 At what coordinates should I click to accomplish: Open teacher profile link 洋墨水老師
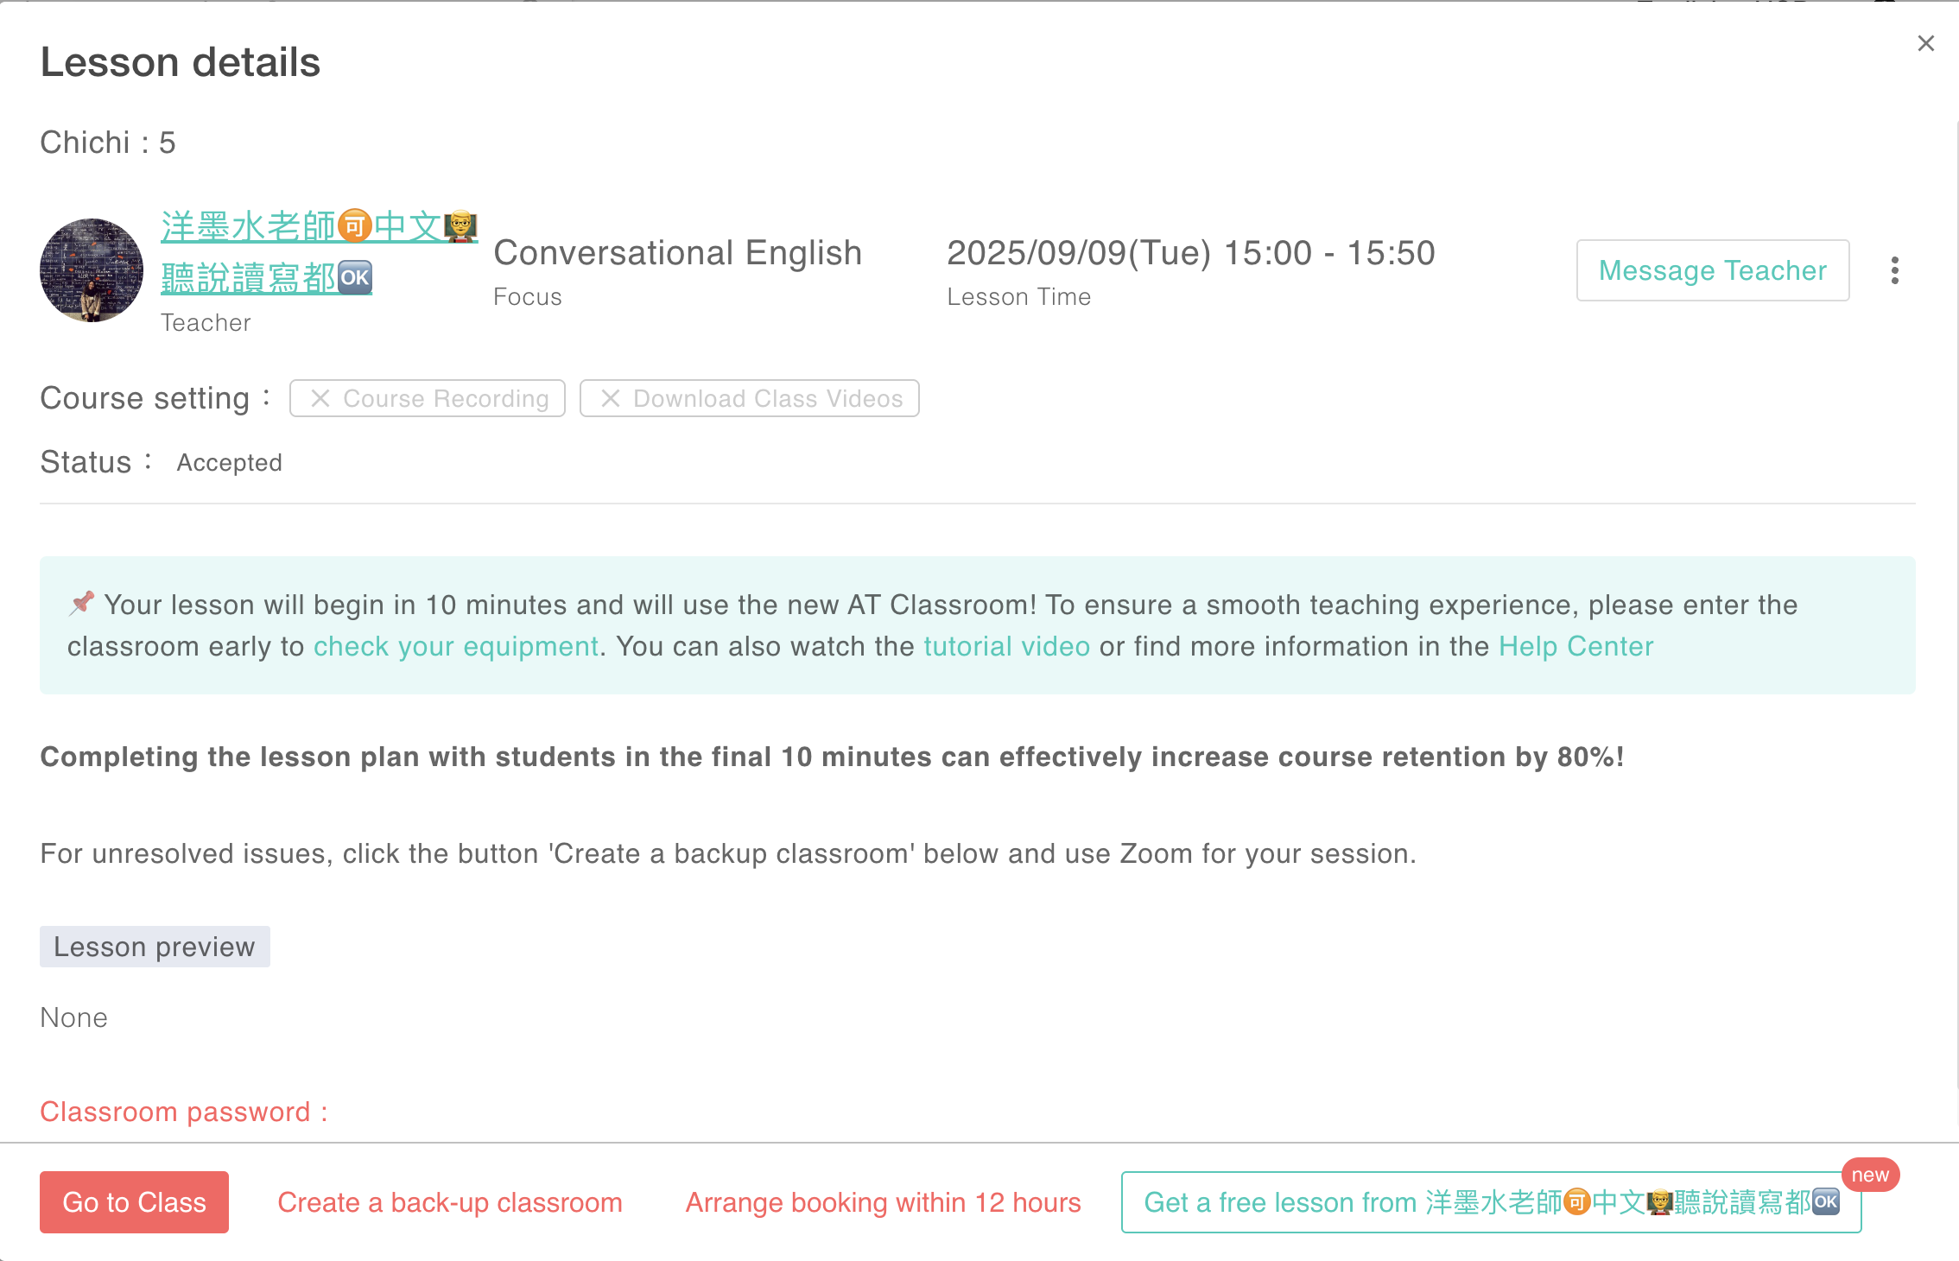click(319, 252)
